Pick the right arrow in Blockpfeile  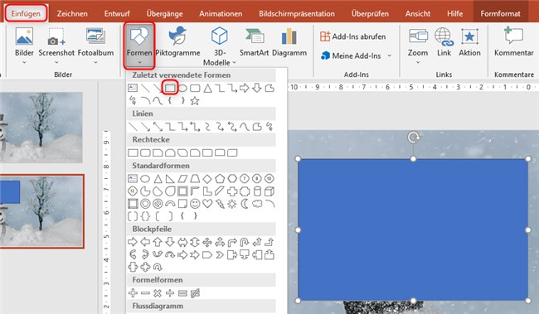pos(133,242)
